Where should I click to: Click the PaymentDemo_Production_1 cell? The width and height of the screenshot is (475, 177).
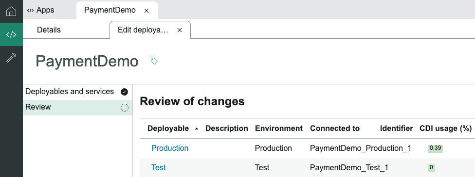(x=361, y=148)
